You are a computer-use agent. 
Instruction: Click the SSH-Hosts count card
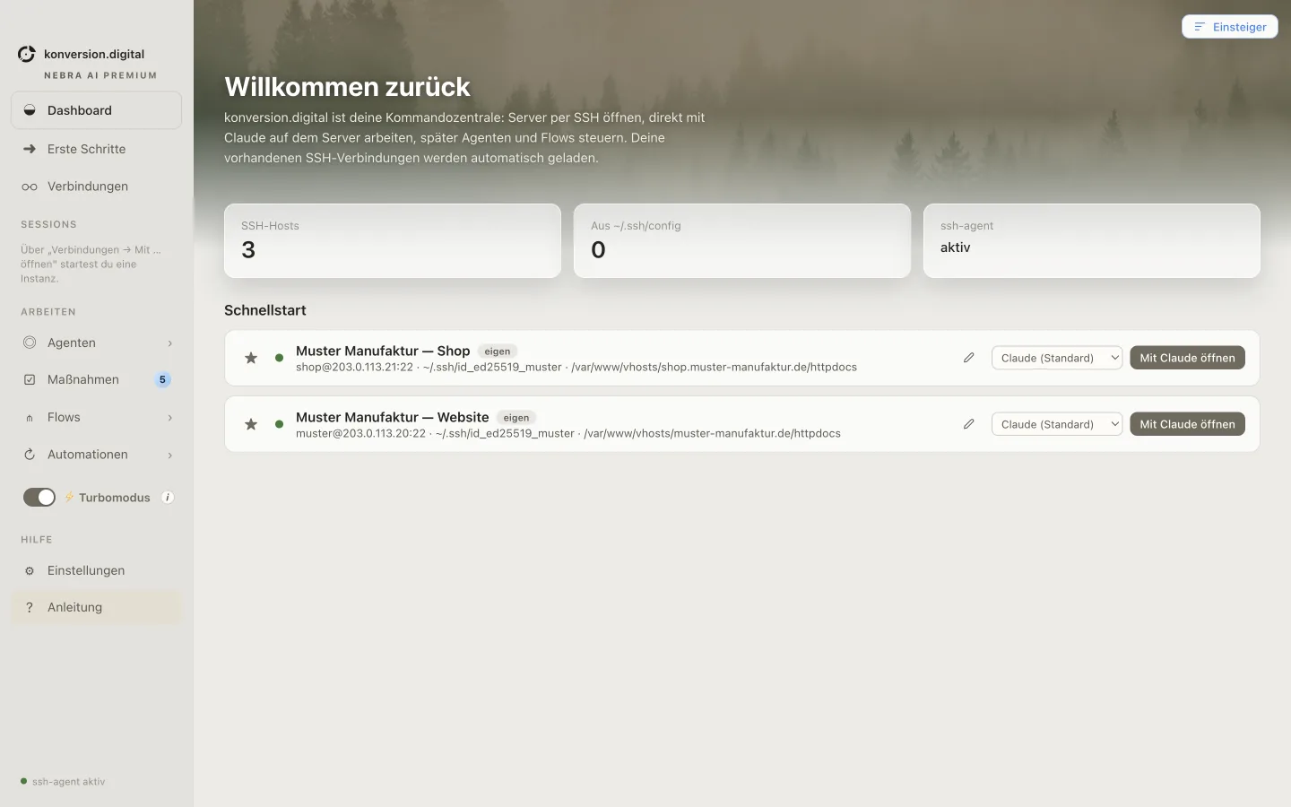click(x=393, y=240)
